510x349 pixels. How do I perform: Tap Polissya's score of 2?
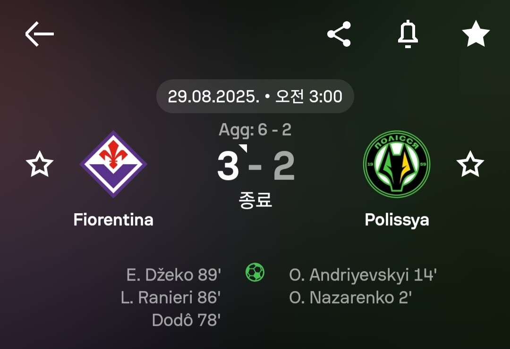pos(284,166)
